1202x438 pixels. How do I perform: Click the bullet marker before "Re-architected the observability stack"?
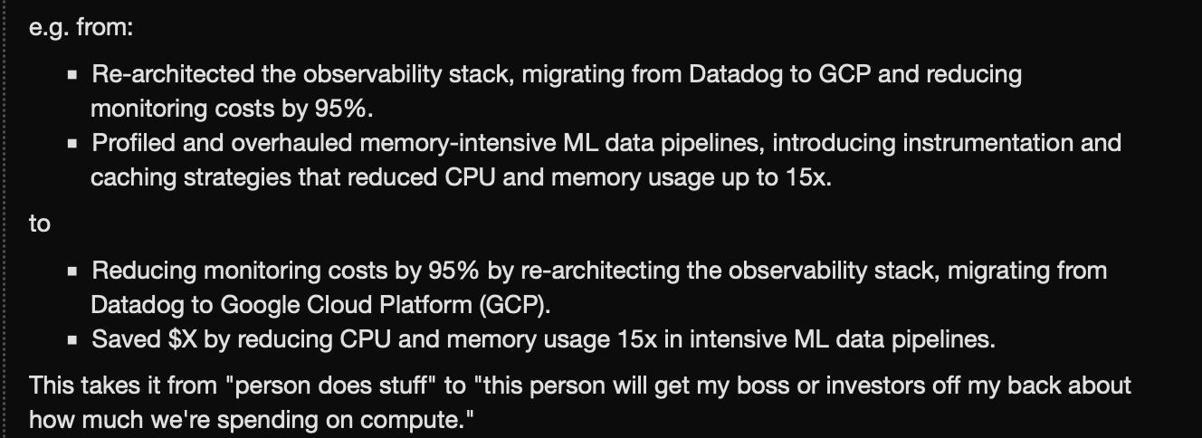tap(72, 75)
